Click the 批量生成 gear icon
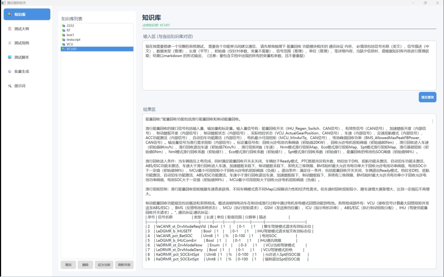Viewport: 444px width, 277px height. (10, 71)
